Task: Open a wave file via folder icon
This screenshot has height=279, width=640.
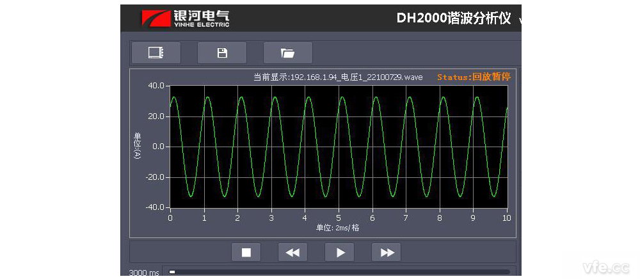Action: [288, 53]
